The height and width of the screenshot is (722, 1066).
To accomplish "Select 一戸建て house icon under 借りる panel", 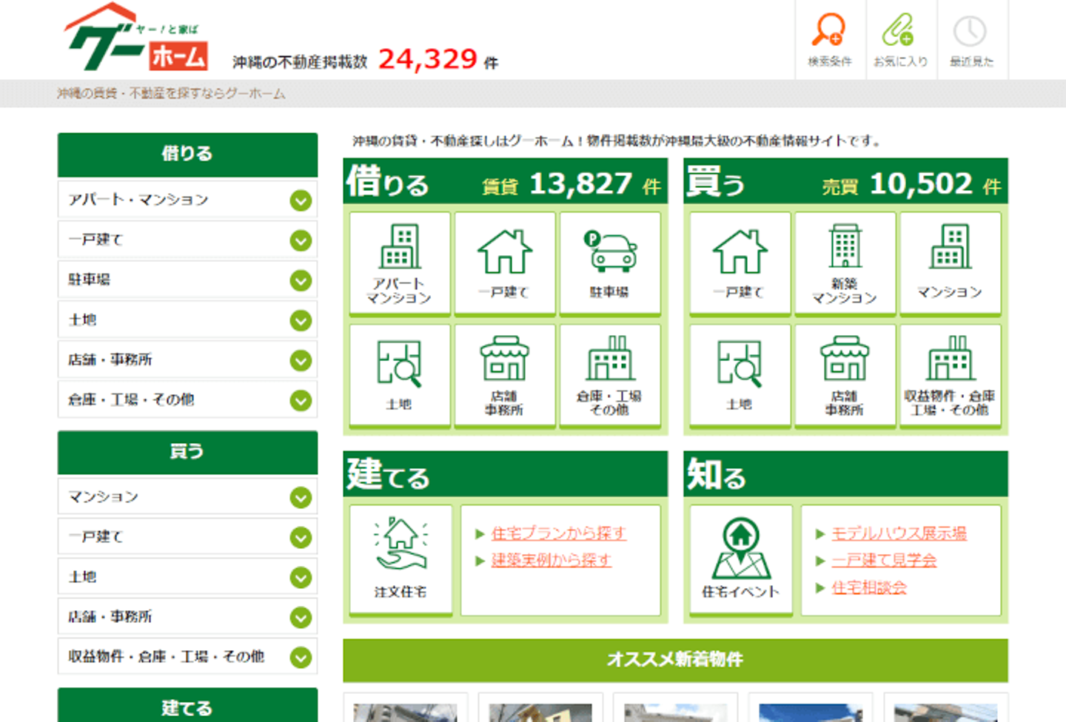I will point(505,263).
